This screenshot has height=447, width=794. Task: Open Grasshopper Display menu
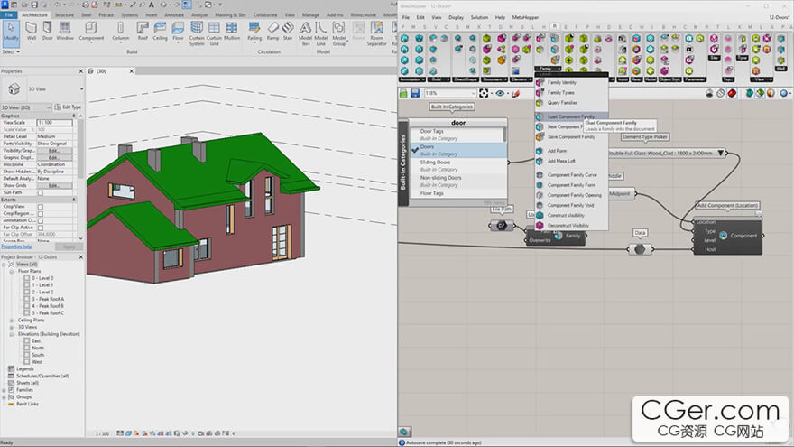[456, 17]
